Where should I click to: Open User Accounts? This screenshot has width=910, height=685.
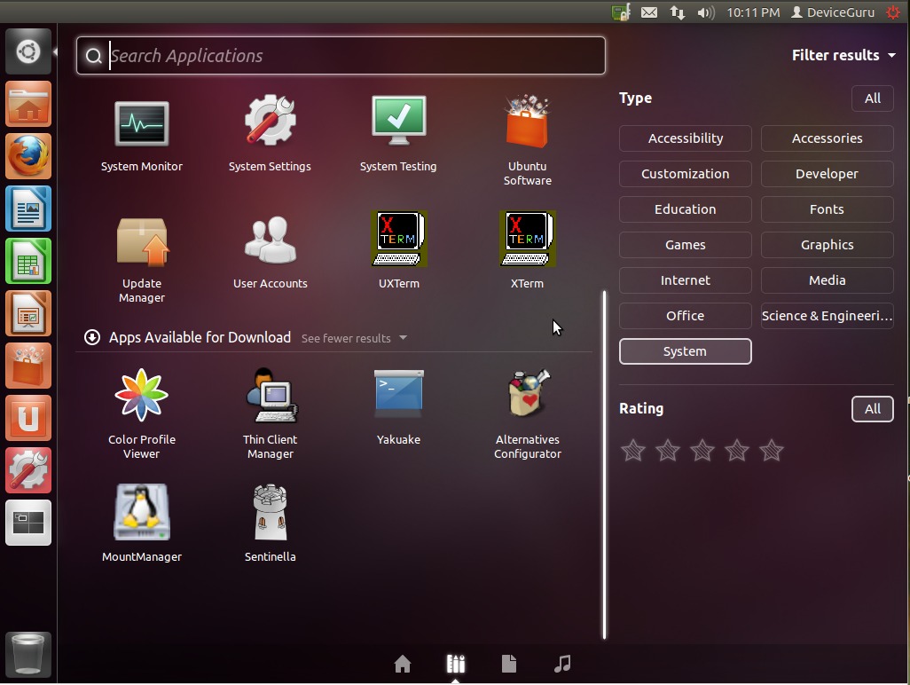(x=270, y=253)
